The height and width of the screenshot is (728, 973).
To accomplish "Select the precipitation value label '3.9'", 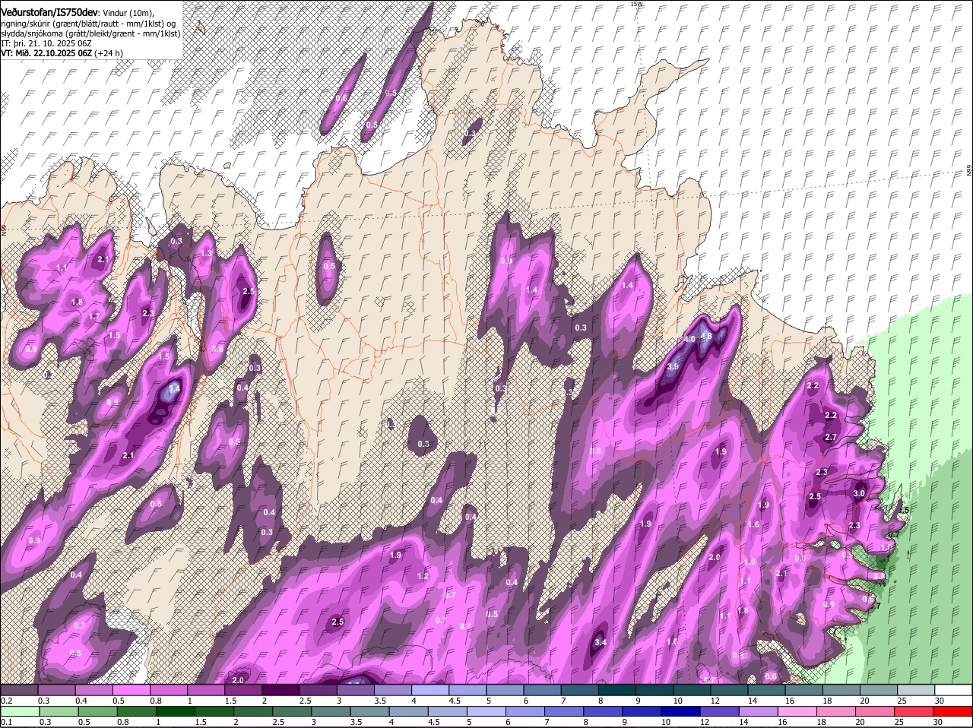I will 673,366.
